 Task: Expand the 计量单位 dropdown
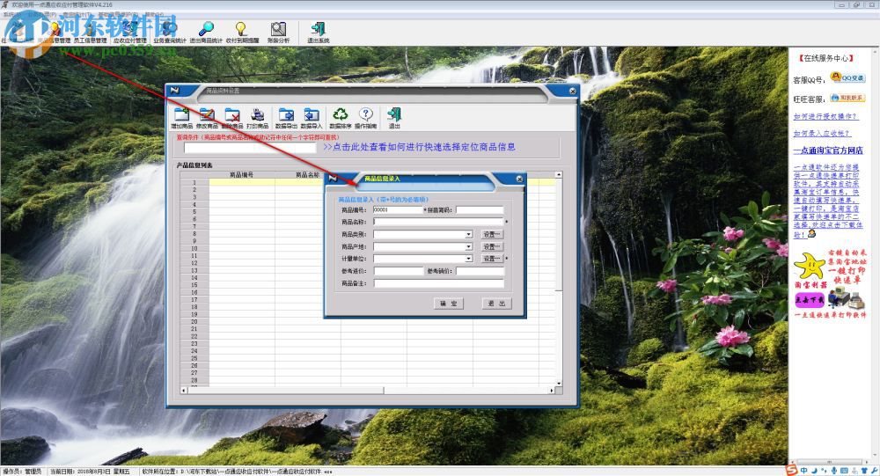pyautogui.click(x=468, y=259)
